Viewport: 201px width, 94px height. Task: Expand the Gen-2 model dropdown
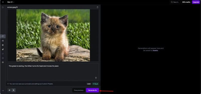(11, 2)
